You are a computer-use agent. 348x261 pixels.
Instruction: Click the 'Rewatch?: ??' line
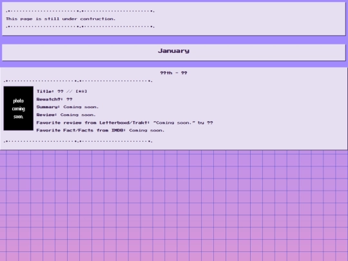(x=54, y=99)
